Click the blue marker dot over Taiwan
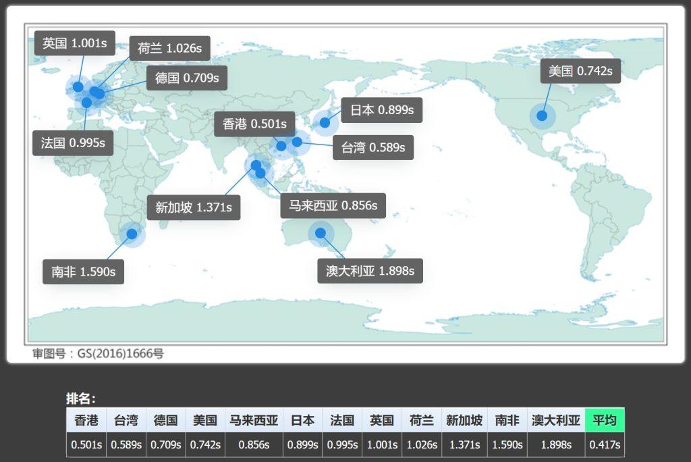Screen dimensions: 691x462 click(x=297, y=142)
